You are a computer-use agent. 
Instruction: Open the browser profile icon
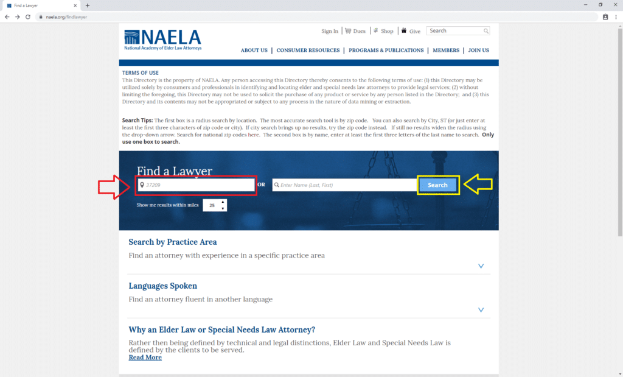605,16
